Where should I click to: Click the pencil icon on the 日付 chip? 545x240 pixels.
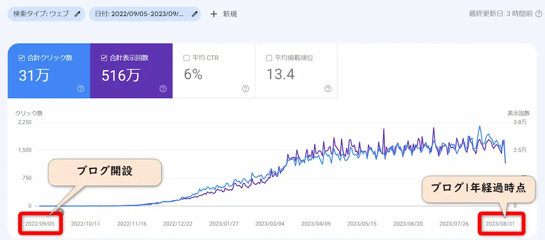click(194, 14)
